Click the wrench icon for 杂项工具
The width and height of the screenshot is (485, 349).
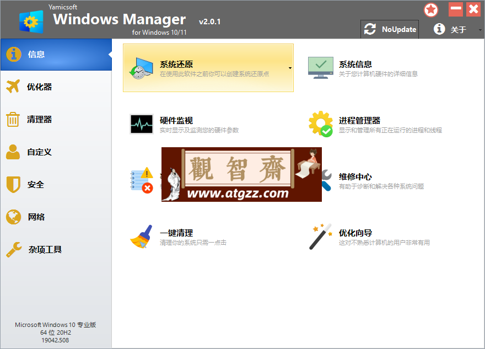pos(14,250)
